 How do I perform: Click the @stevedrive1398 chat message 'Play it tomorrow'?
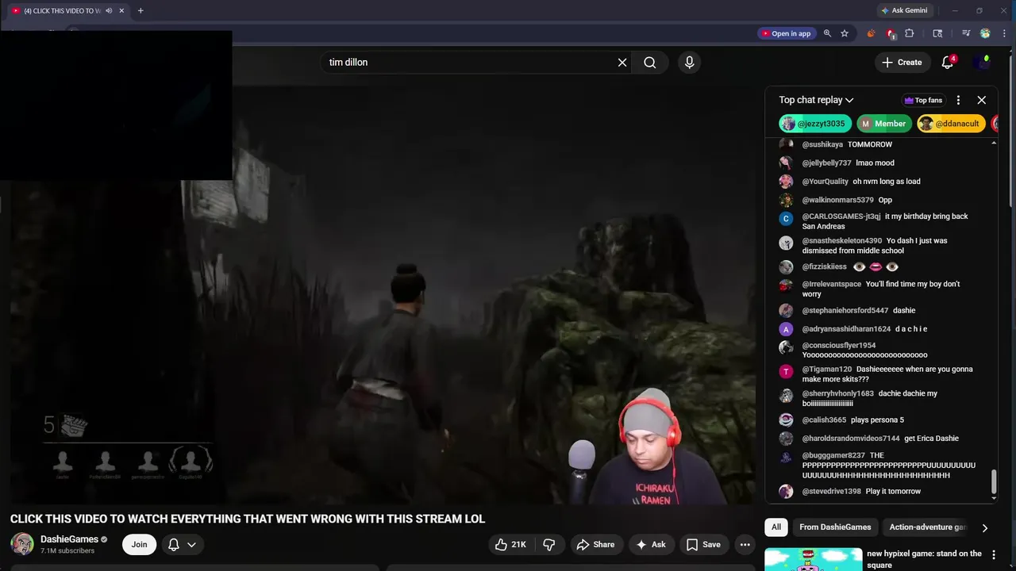pyautogui.click(x=893, y=492)
